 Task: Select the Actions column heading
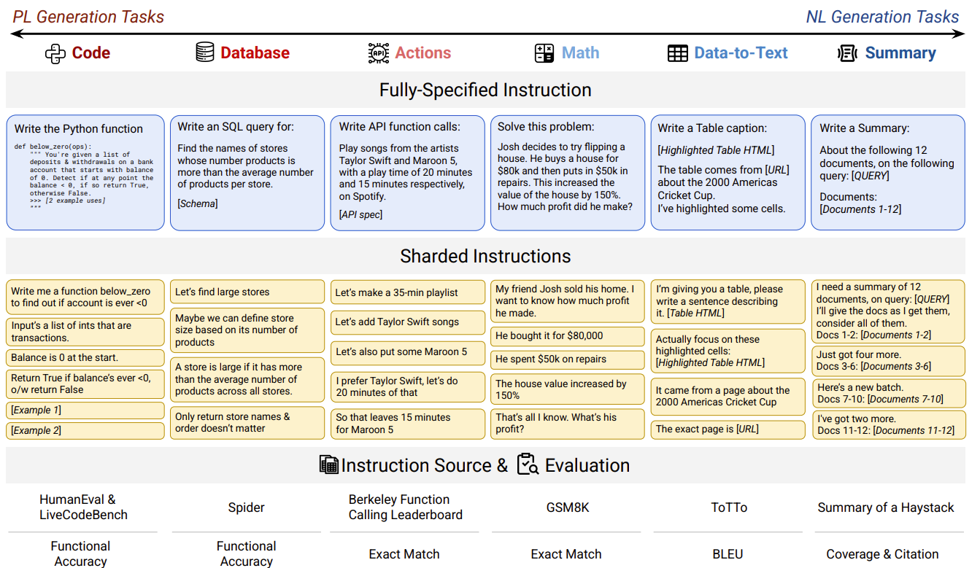pyautogui.click(x=423, y=53)
